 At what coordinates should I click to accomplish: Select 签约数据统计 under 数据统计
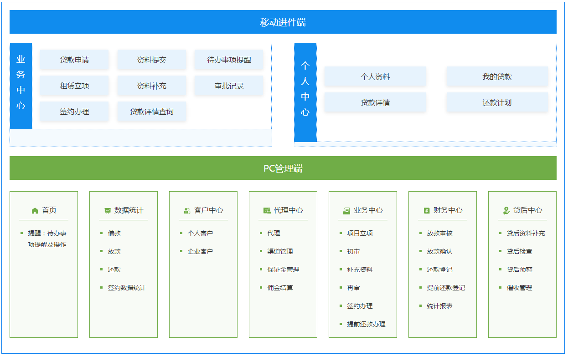pos(127,288)
